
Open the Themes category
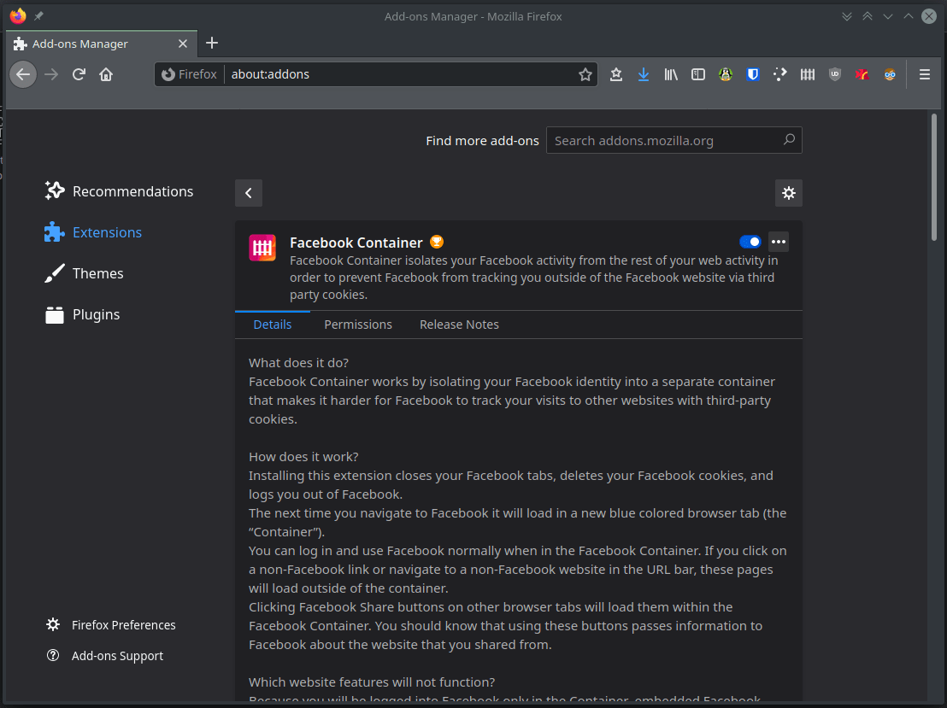(x=85, y=273)
